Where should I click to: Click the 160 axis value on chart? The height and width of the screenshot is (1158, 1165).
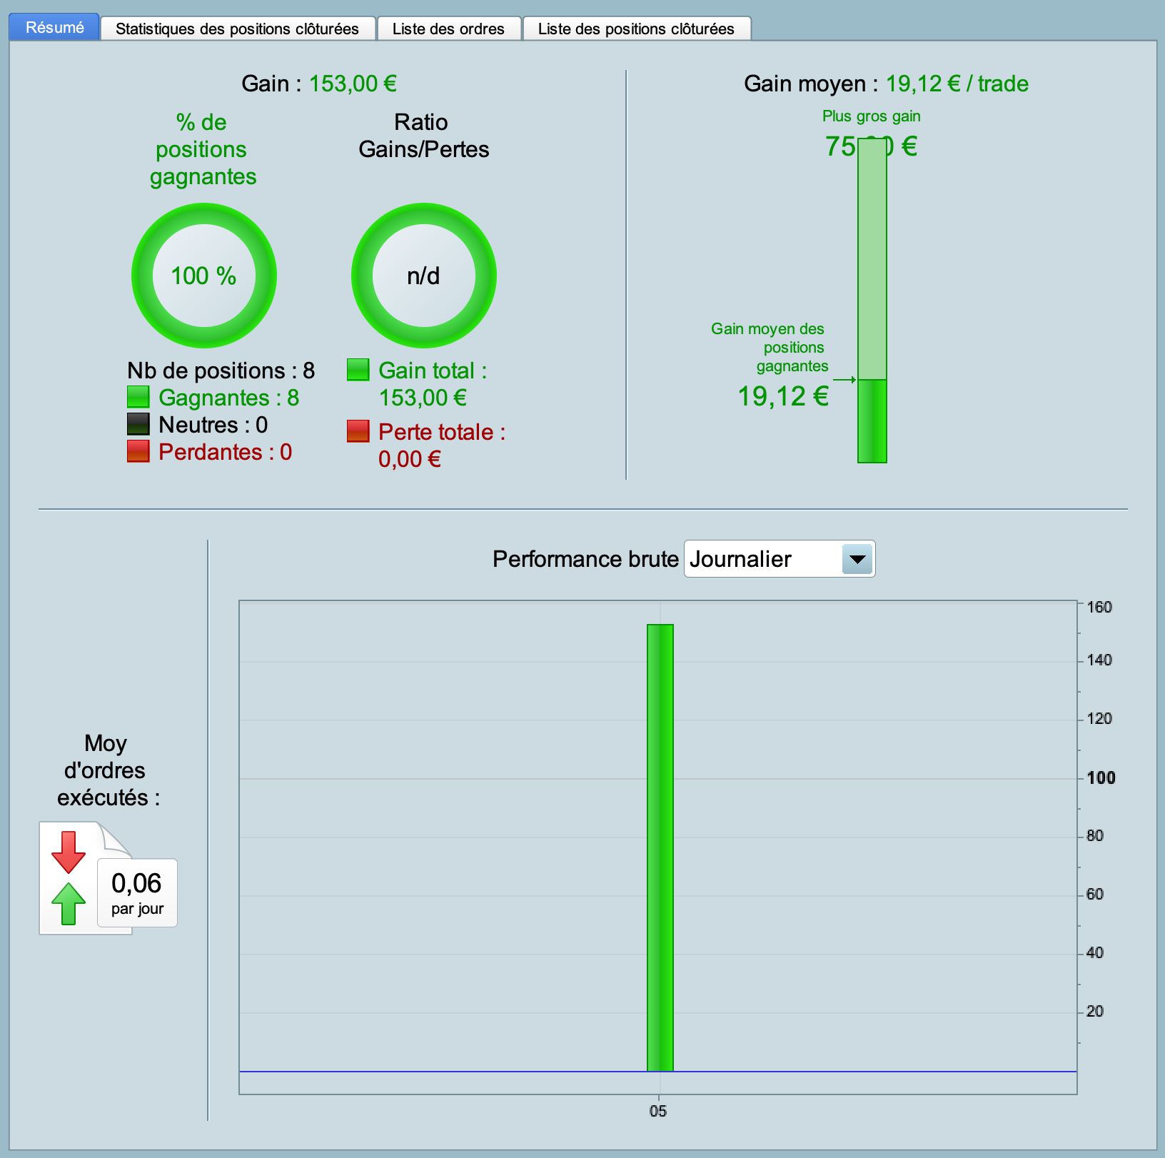point(1099,607)
